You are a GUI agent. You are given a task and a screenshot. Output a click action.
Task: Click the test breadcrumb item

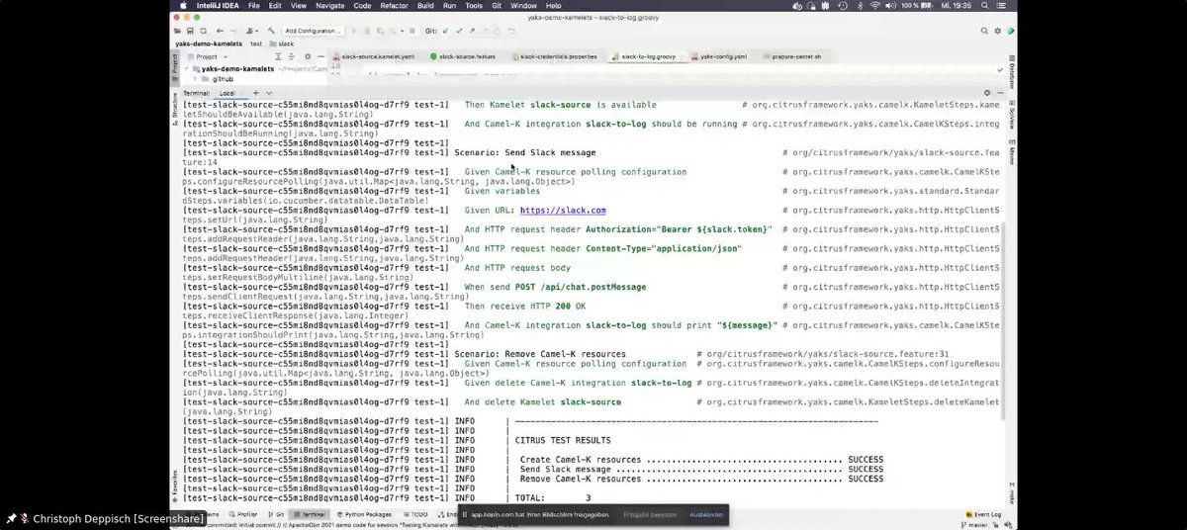point(255,44)
